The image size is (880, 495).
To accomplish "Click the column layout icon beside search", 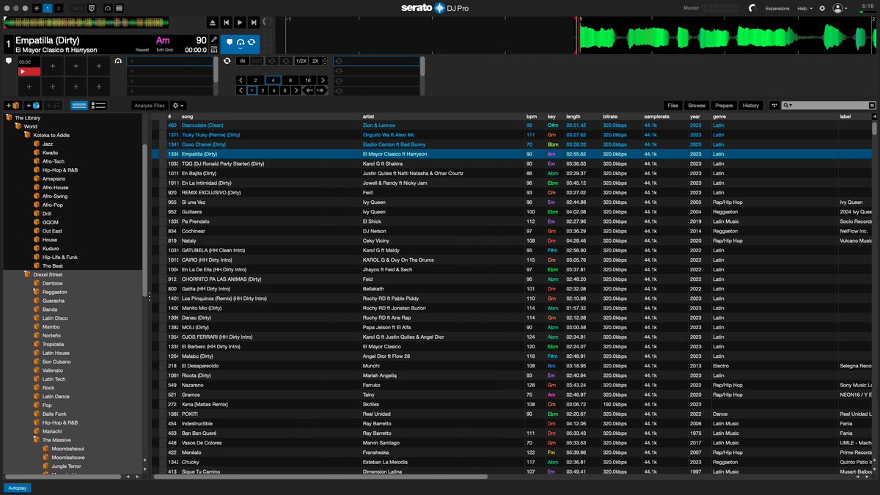I will (774, 106).
